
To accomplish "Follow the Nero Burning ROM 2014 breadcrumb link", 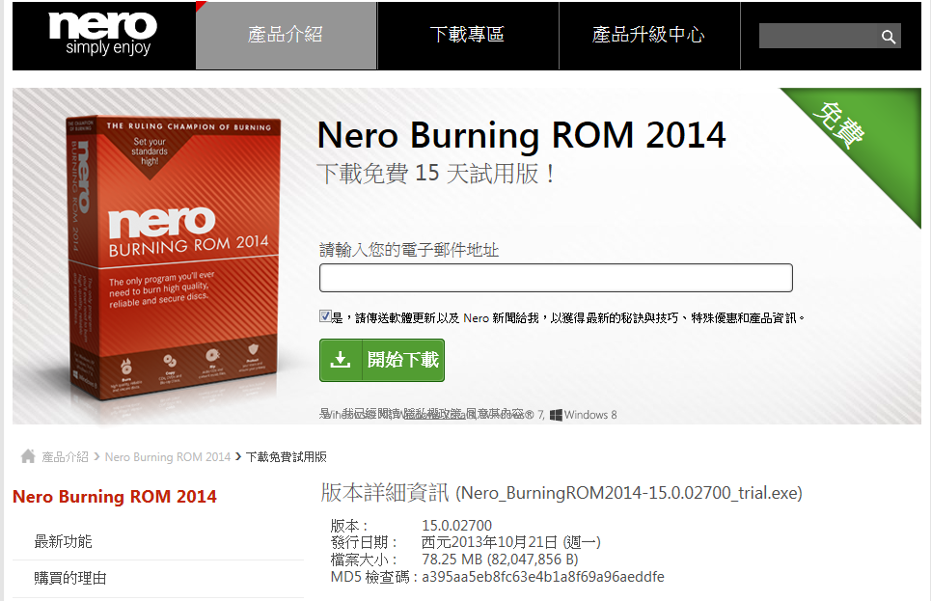I will coord(168,456).
